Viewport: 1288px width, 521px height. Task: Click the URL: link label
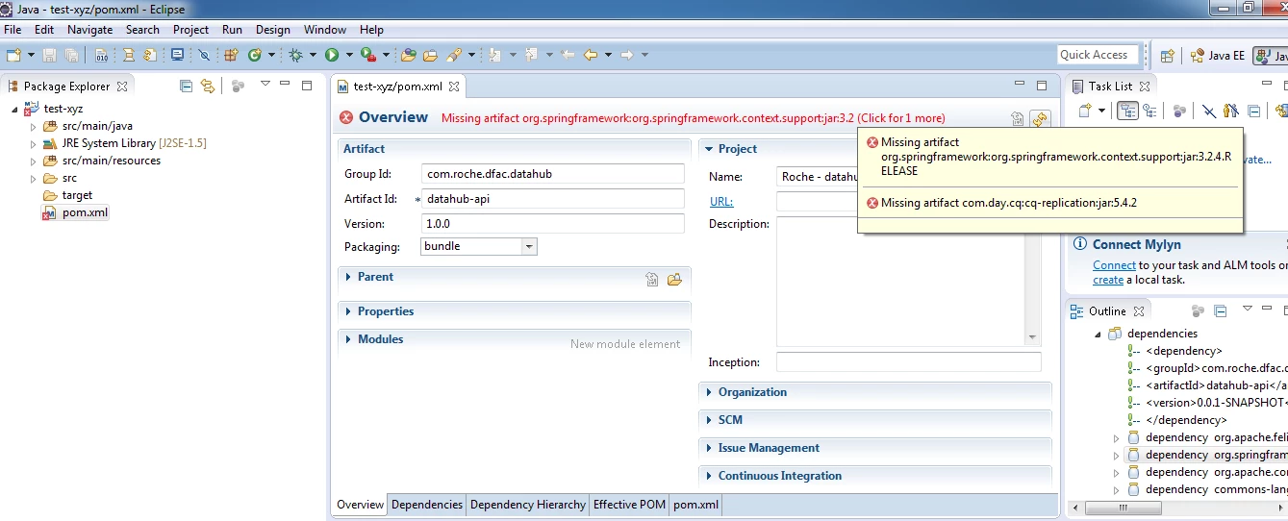[721, 202]
